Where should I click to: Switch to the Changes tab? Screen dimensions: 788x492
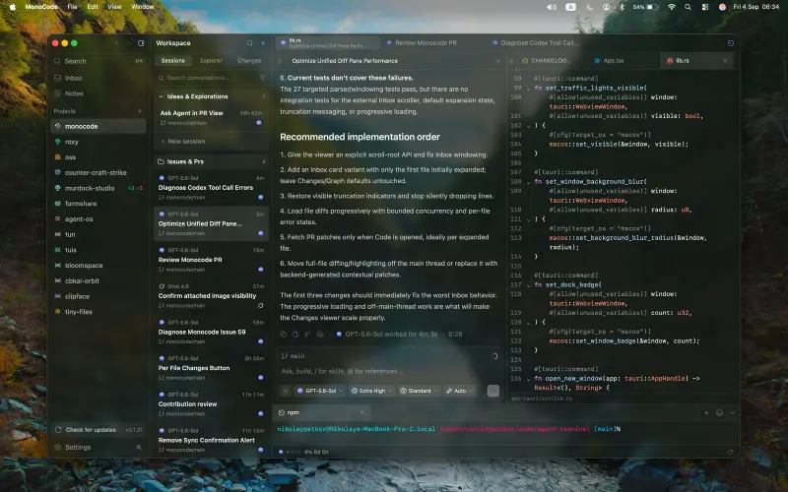click(249, 60)
